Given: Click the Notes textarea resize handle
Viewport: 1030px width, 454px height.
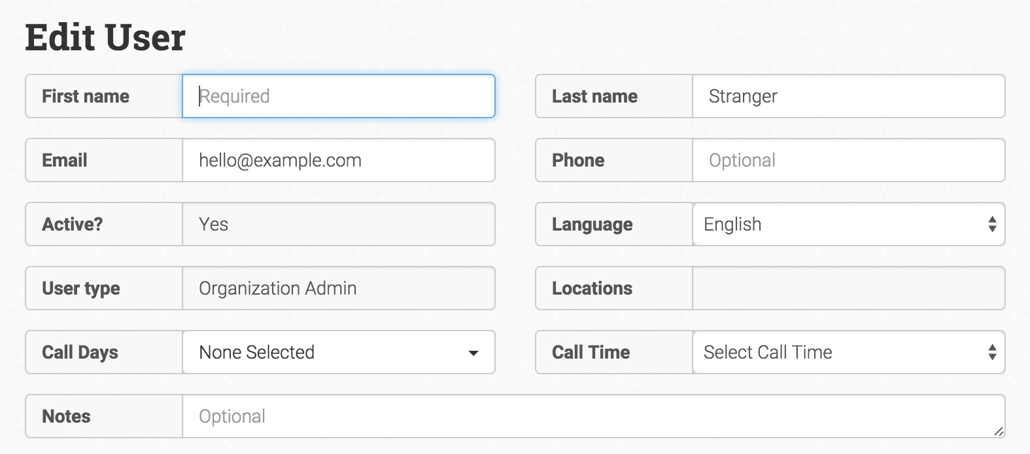Looking at the screenshot, I should click(x=999, y=432).
